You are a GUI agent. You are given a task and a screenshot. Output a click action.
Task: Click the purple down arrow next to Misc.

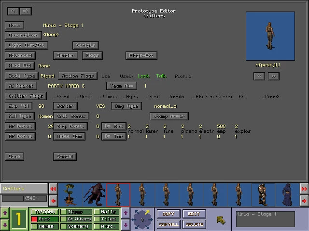point(126,225)
